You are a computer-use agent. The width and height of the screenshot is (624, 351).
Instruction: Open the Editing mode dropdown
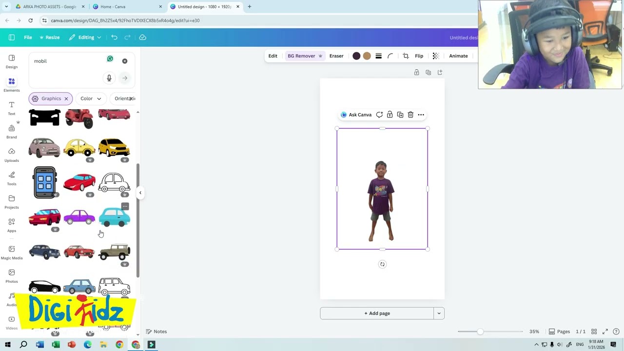coord(85,38)
